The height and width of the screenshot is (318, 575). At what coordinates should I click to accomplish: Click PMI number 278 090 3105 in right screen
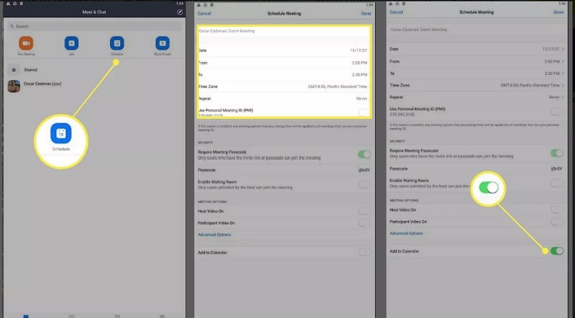click(402, 114)
